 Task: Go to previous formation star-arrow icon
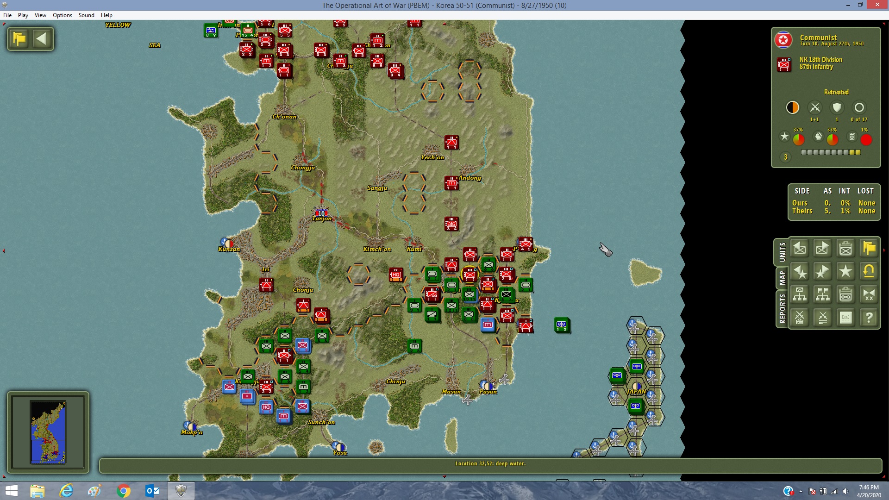coord(800,272)
